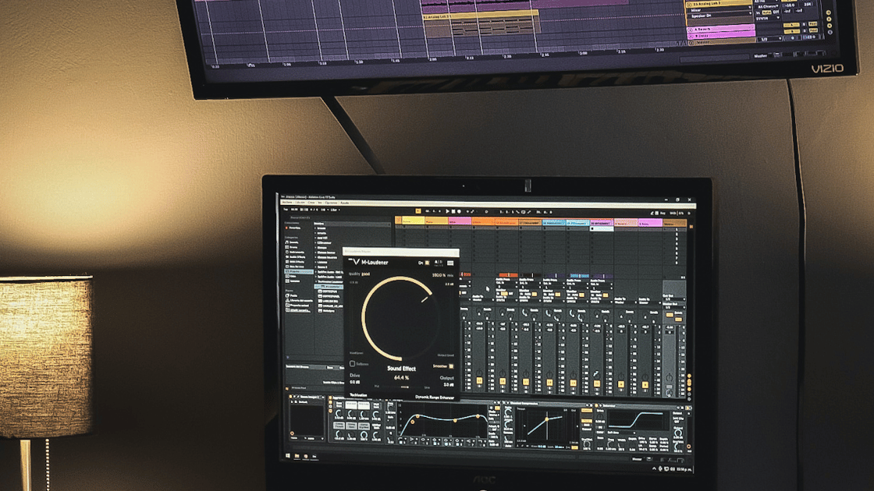Open the Opciones menu

point(331,203)
